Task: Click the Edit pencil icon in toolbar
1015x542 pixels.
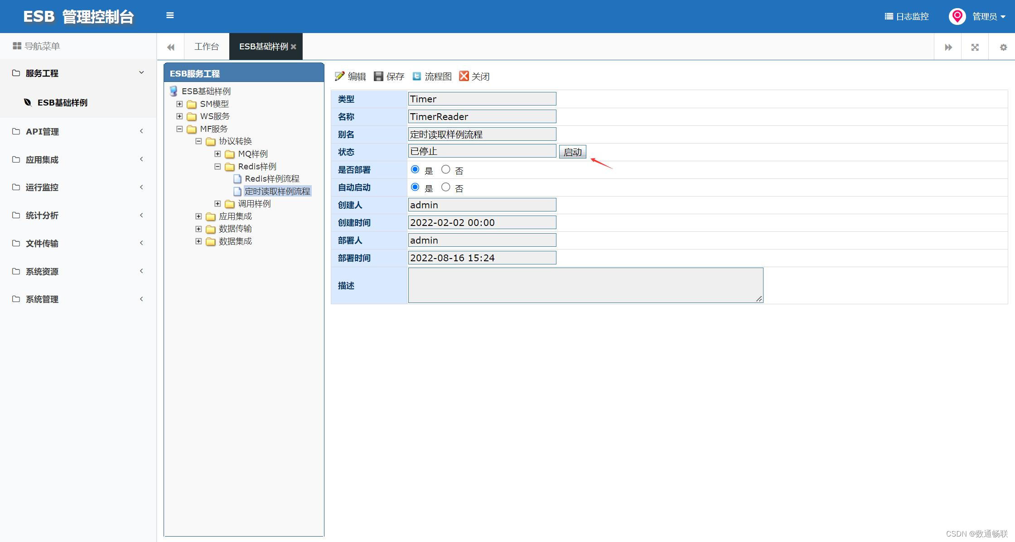Action: [x=339, y=76]
